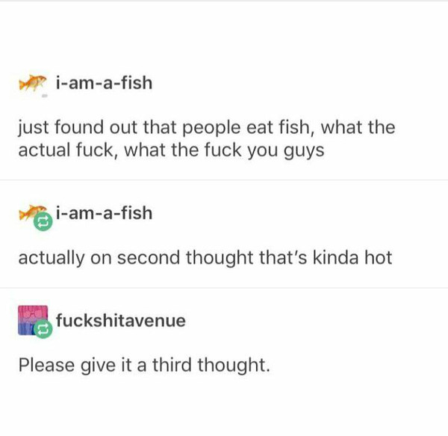
Task: Click the words 'people eat fish' in the first post
Action: coord(246,128)
